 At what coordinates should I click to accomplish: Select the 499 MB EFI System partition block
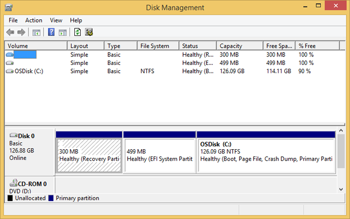click(159, 155)
